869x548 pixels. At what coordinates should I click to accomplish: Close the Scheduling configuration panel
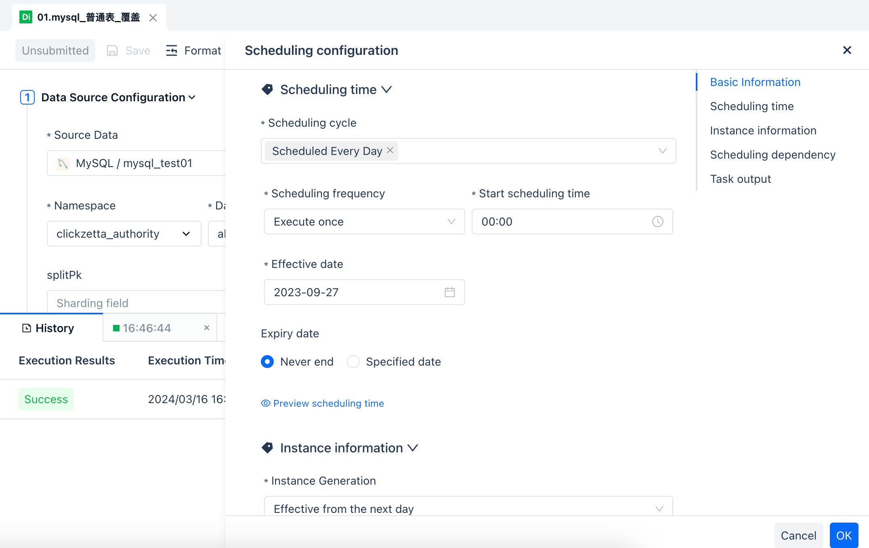[x=847, y=50]
